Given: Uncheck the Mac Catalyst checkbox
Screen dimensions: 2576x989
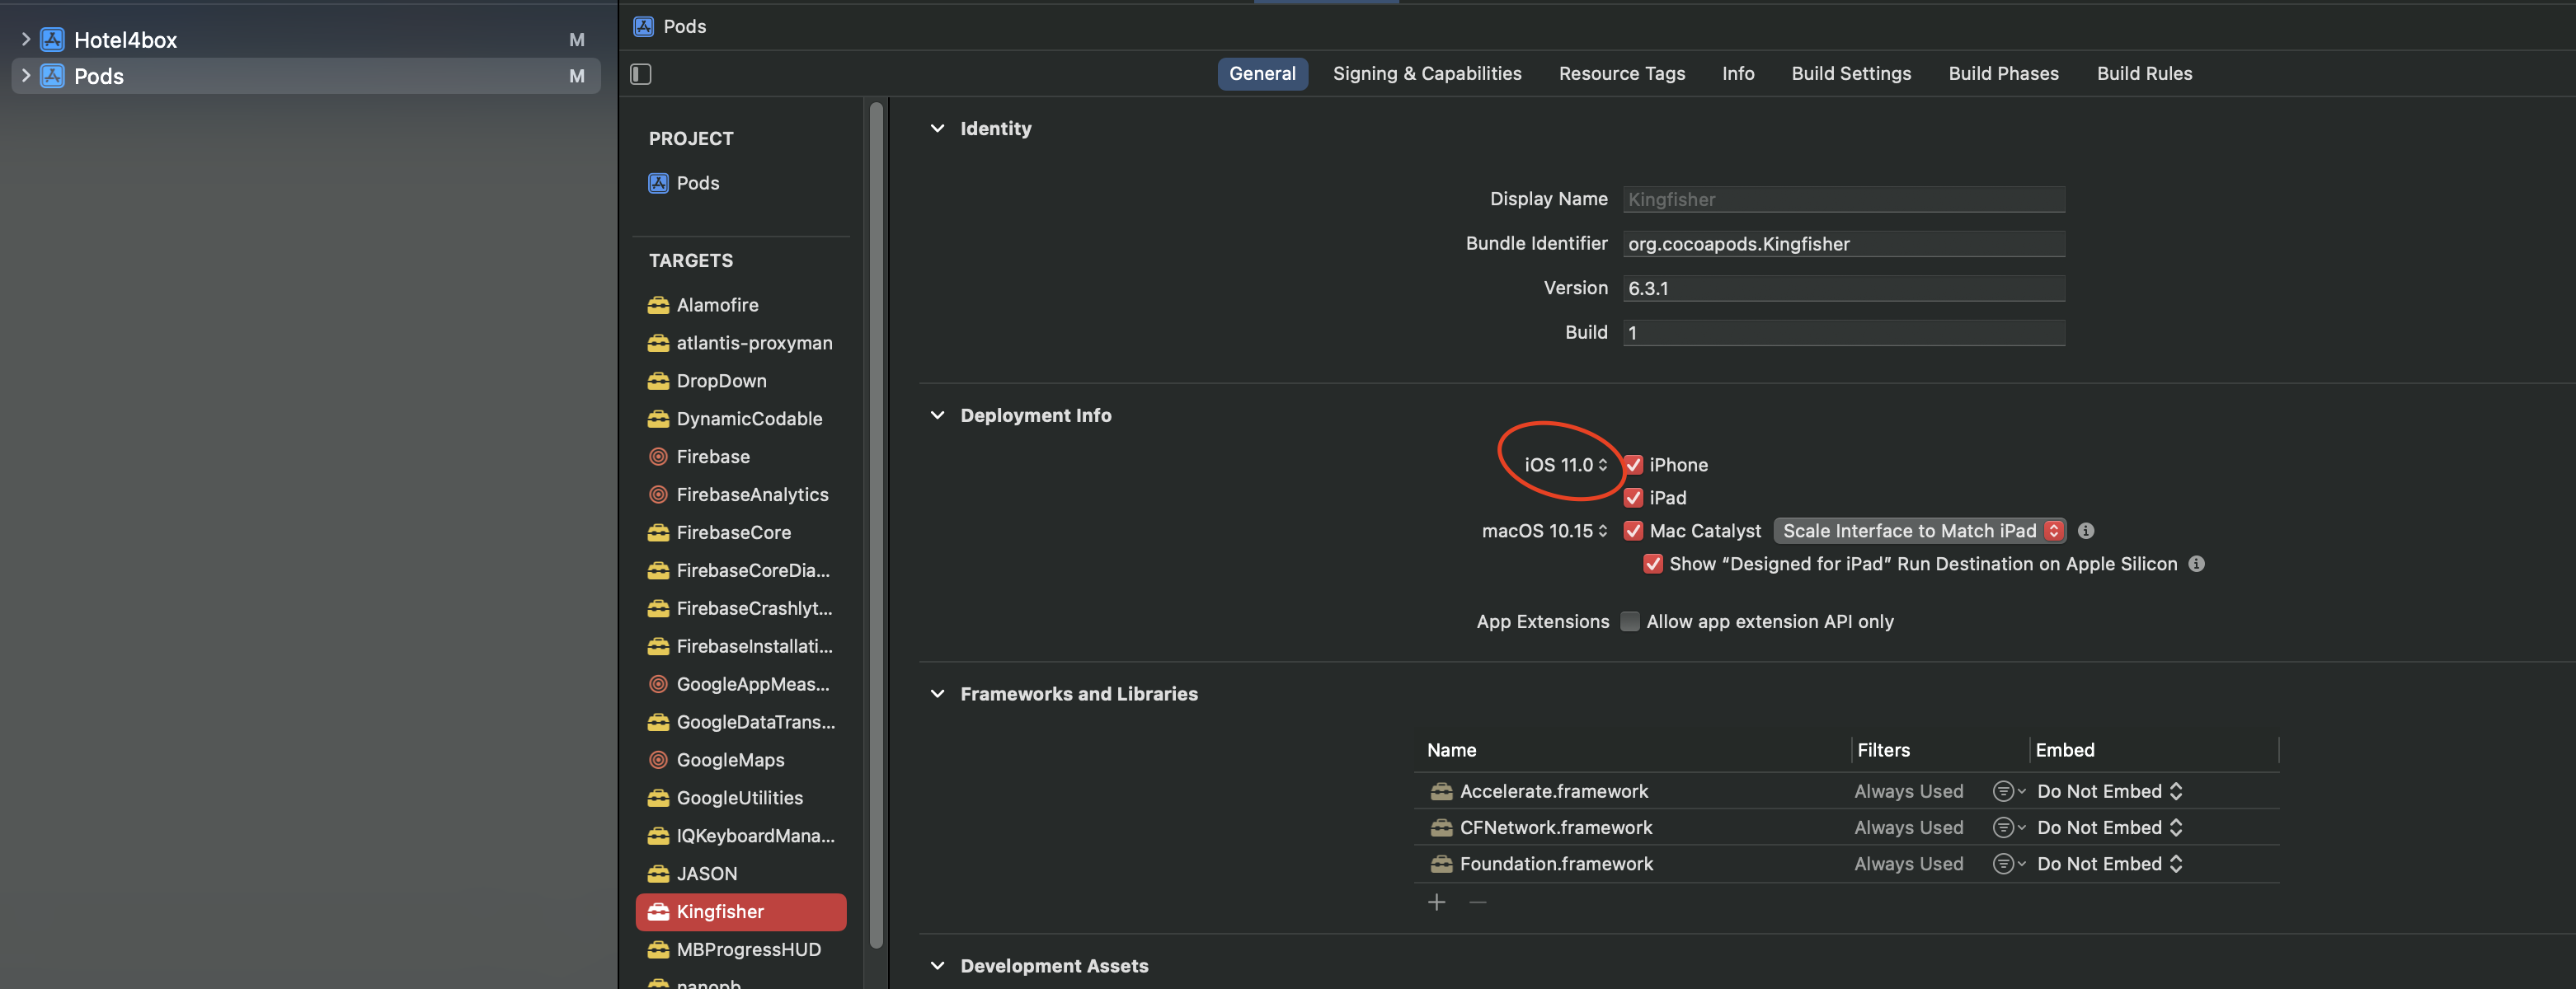Looking at the screenshot, I should [x=1634, y=531].
